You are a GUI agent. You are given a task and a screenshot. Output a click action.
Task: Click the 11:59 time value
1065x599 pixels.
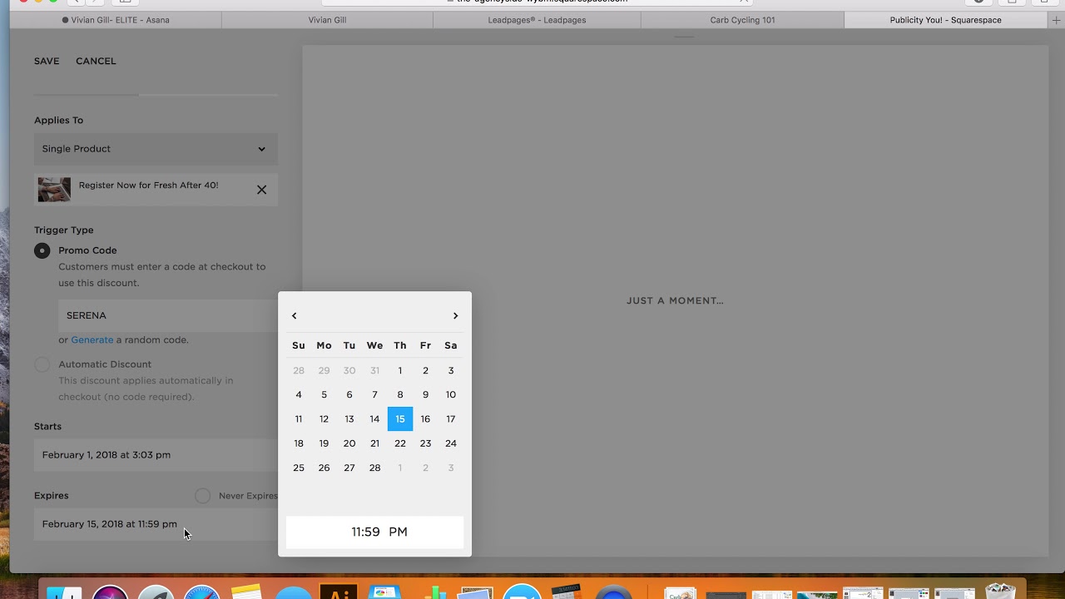click(x=365, y=532)
